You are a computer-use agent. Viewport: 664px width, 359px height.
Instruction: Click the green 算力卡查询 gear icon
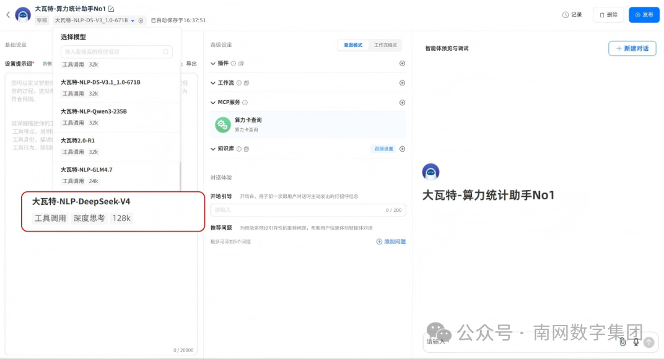tap(222, 124)
